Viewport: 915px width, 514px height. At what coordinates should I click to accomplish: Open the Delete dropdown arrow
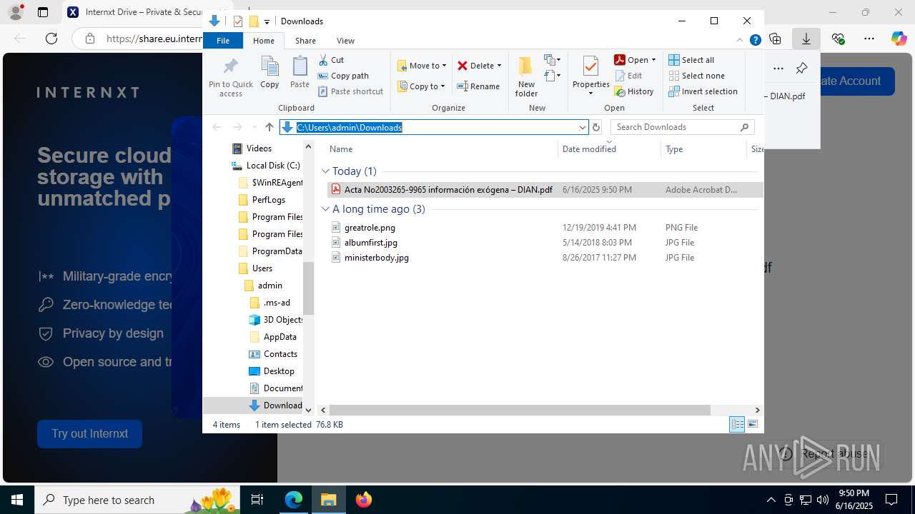tap(499, 66)
